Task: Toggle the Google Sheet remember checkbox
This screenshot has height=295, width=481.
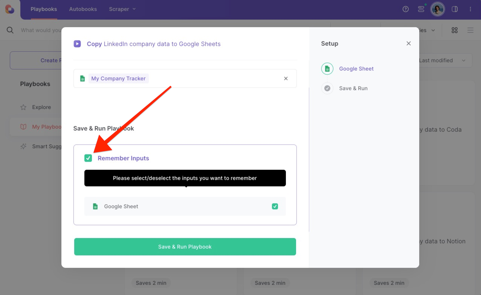Action: click(275, 206)
